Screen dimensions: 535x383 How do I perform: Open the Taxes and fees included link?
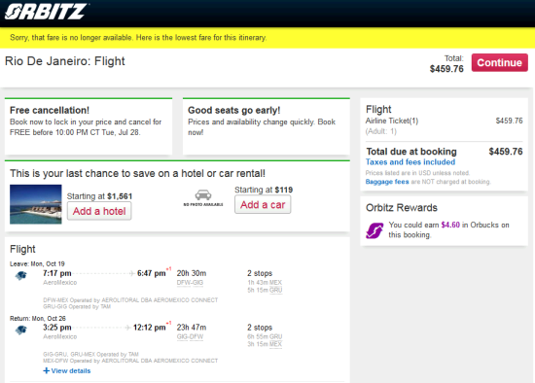[410, 162]
